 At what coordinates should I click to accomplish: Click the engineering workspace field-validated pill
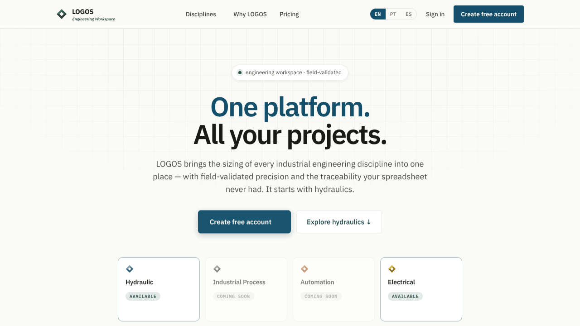290,72
